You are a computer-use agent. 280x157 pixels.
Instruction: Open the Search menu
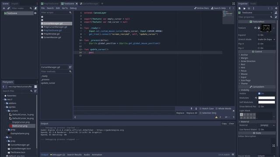pyautogui.click(x=50, y=8)
